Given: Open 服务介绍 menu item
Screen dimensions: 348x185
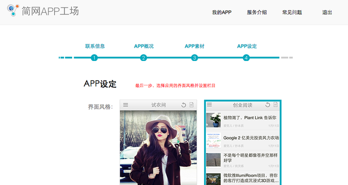Looking at the screenshot, I should (257, 12).
